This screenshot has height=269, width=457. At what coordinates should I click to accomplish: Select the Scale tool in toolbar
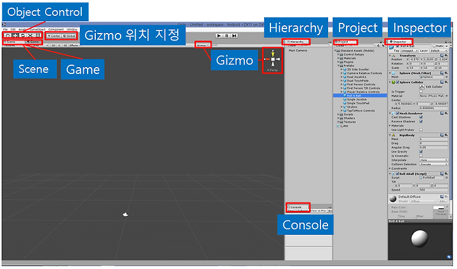pyautogui.click(x=30, y=35)
